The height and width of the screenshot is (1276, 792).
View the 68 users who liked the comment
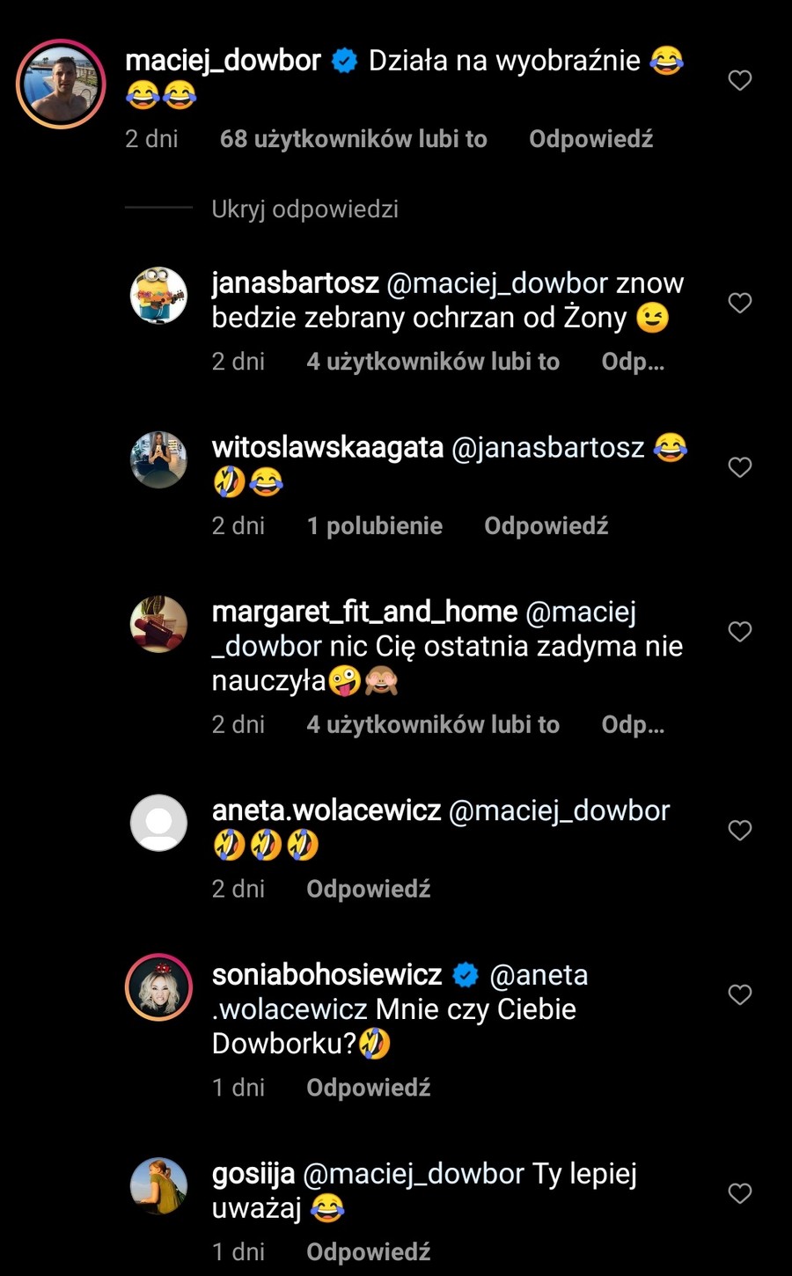(x=353, y=139)
